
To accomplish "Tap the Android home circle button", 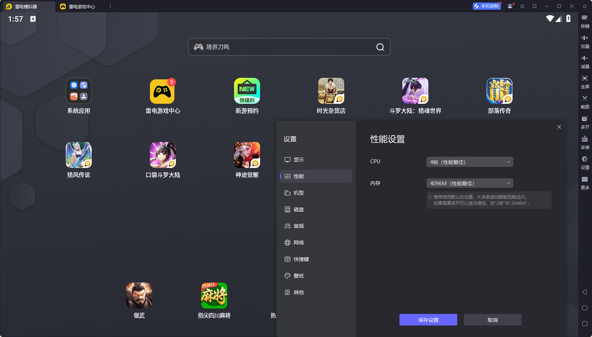I will coord(585,308).
